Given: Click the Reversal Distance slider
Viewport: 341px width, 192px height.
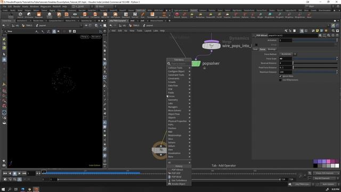Looking at the screenshot, I should tap(315, 63).
